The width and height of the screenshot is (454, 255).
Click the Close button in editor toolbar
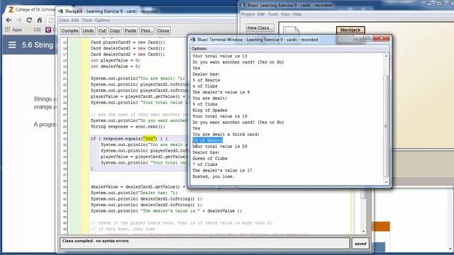point(163,30)
